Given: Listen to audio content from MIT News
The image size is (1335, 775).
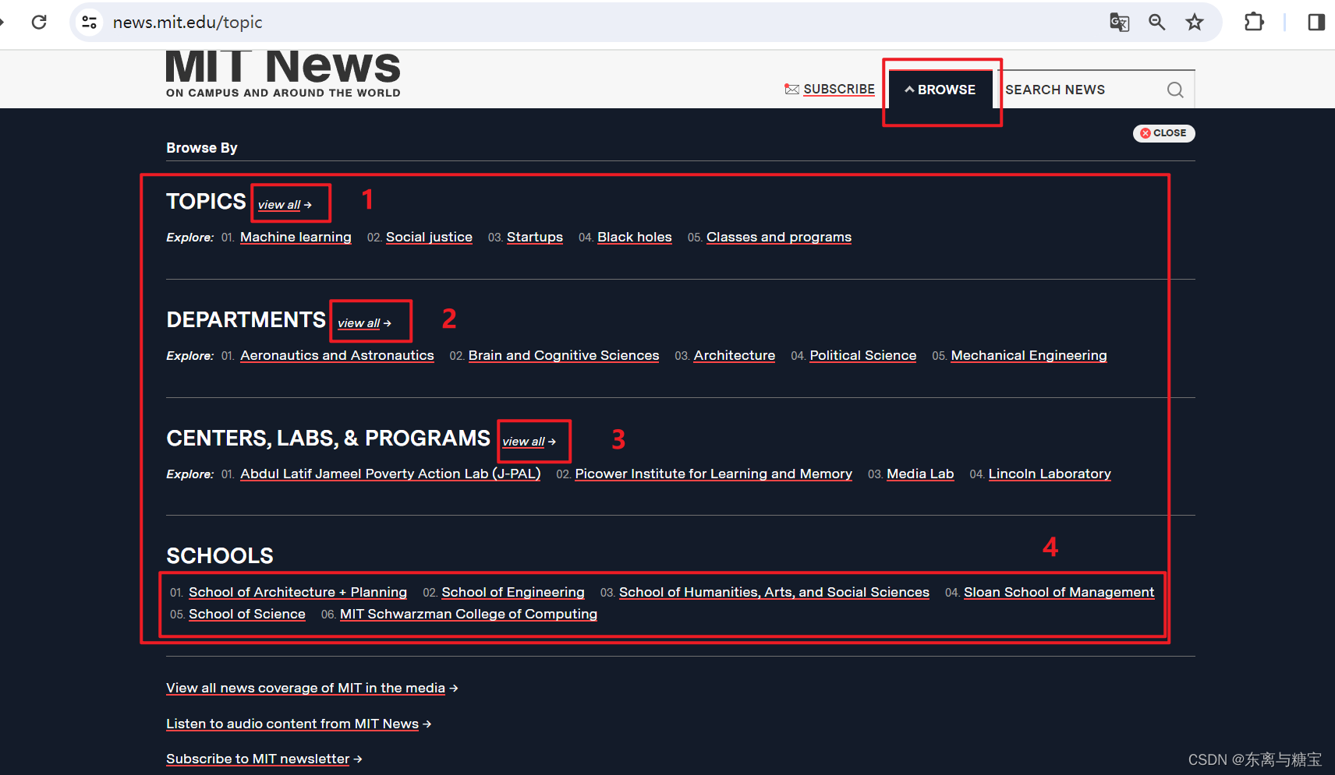Looking at the screenshot, I should pyautogui.click(x=292, y=724).
